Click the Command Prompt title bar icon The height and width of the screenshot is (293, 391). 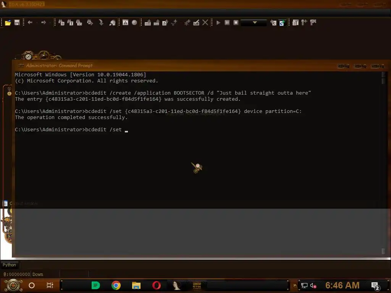click(x=21, y=65)
